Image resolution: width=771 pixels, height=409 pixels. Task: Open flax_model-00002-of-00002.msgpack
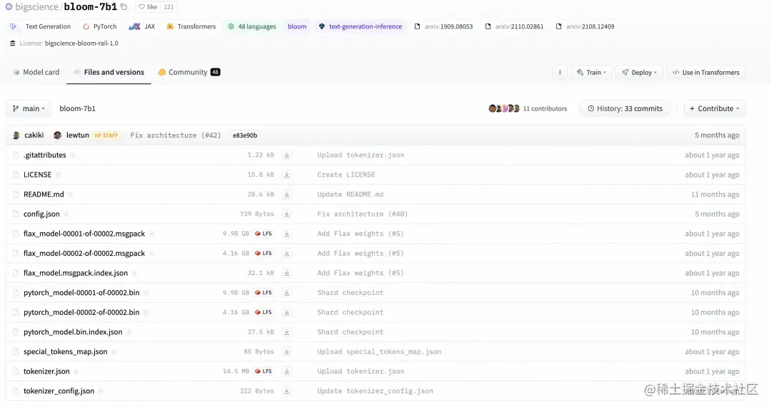click(x=84, y=254)
